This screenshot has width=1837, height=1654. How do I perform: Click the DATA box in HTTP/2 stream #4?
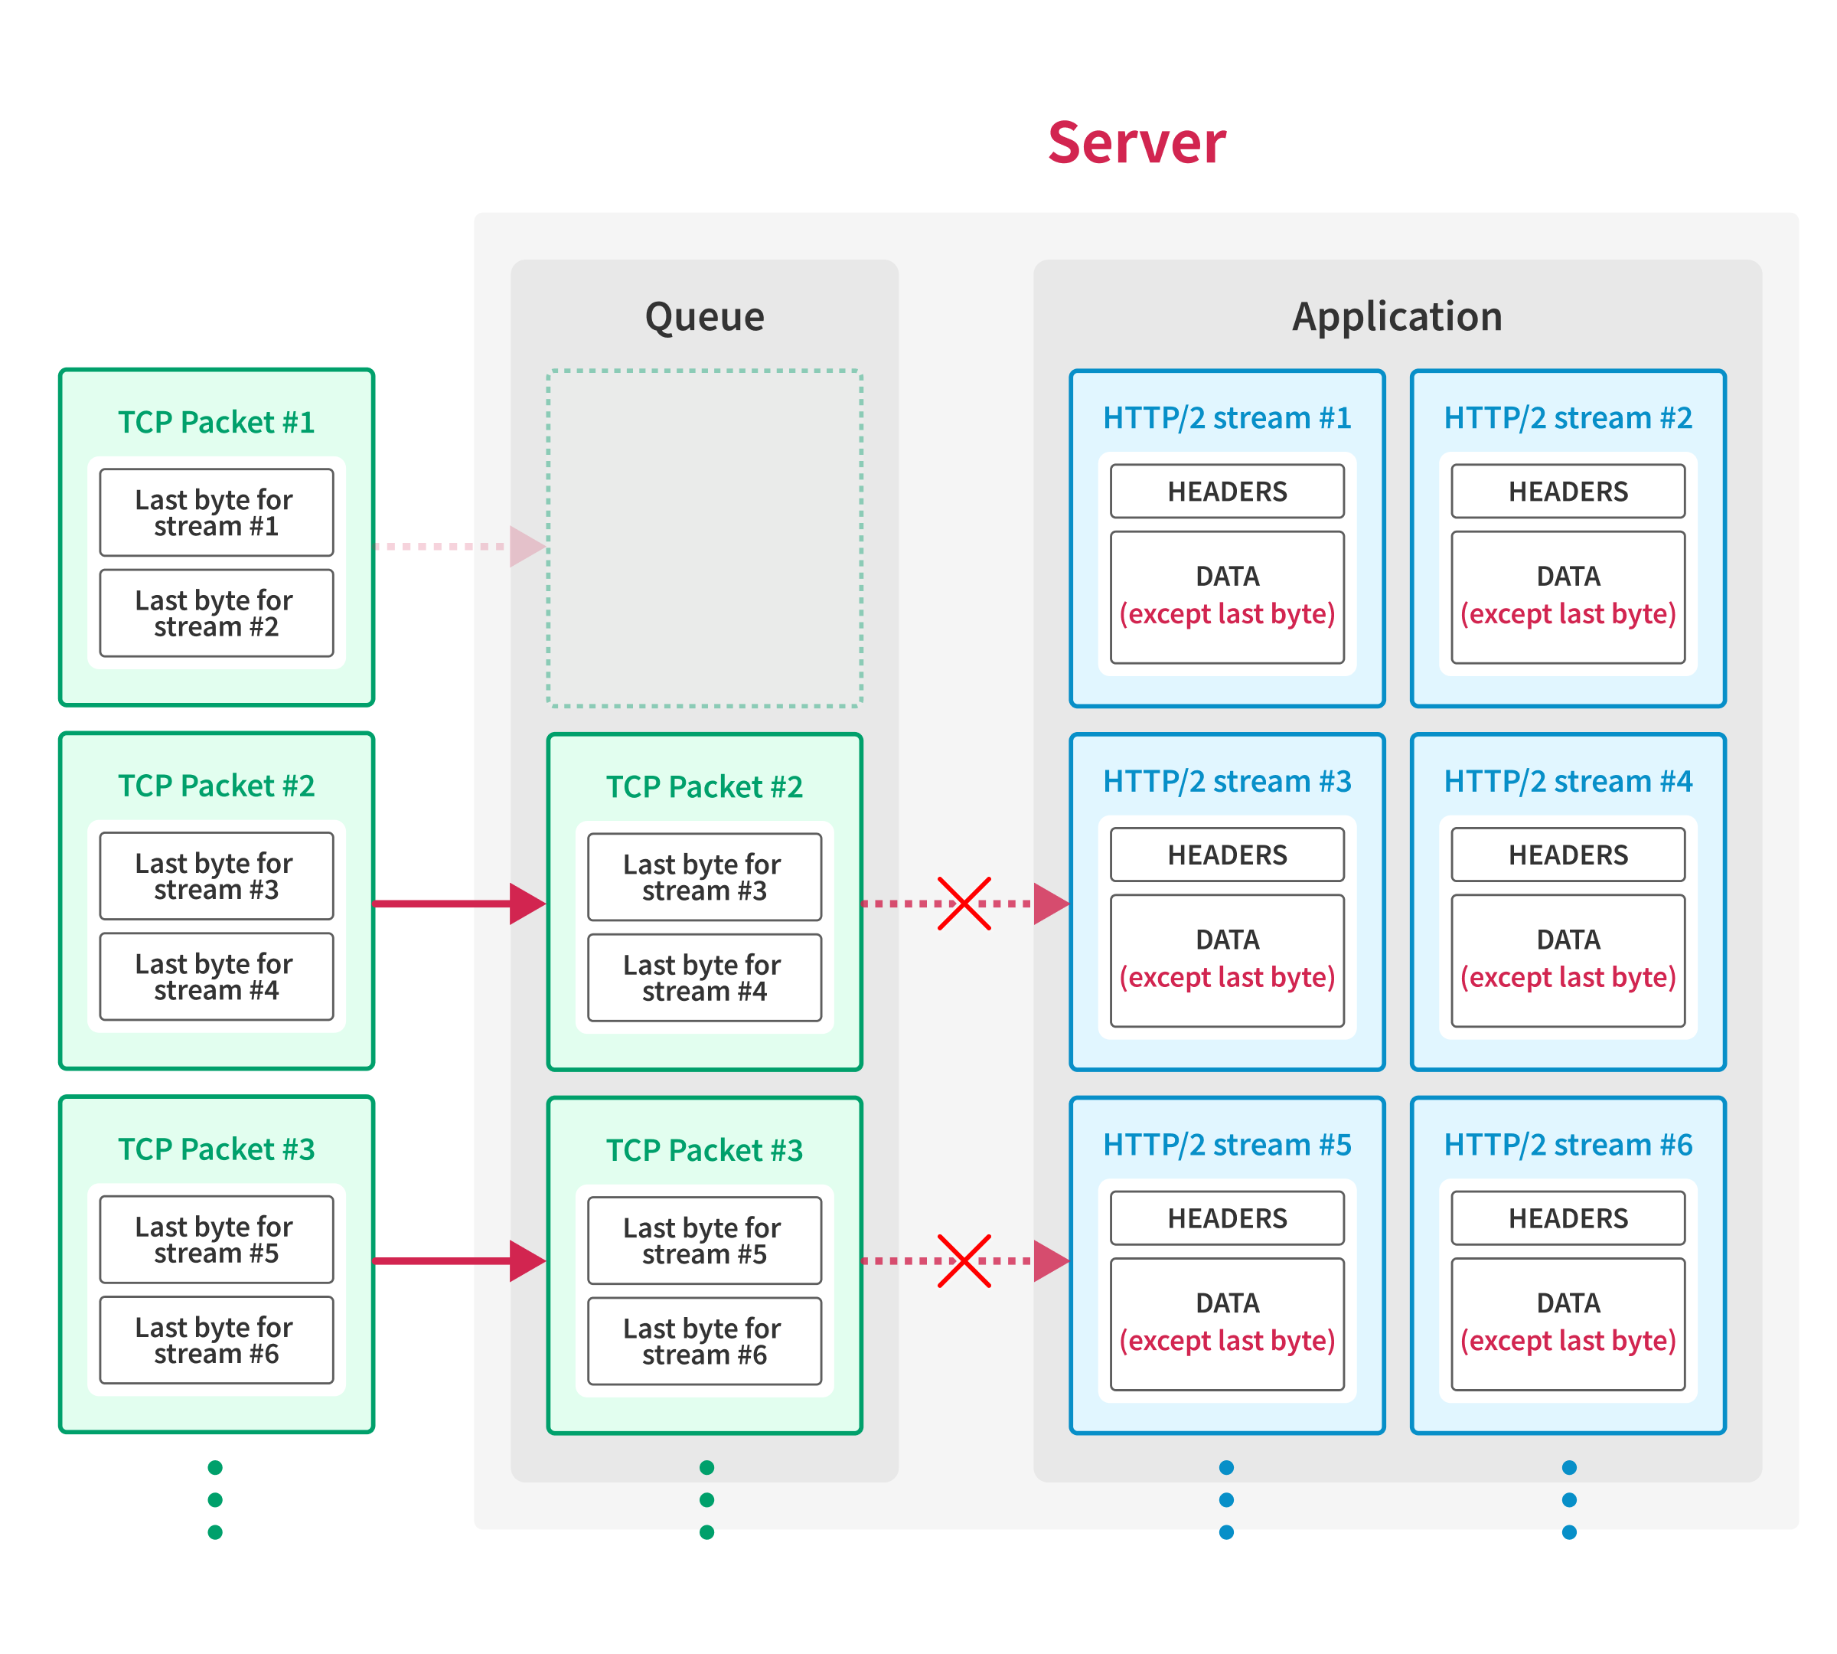[1568, 962]
